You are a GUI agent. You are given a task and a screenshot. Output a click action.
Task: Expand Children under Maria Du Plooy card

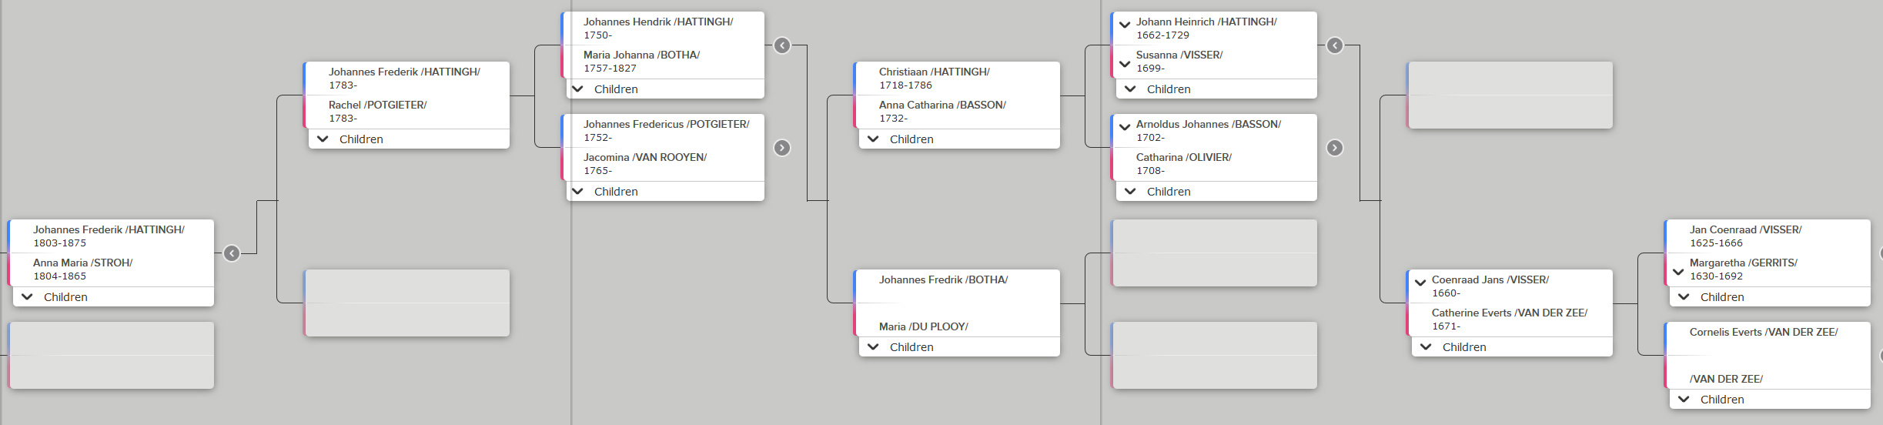(x=959, y=346)
